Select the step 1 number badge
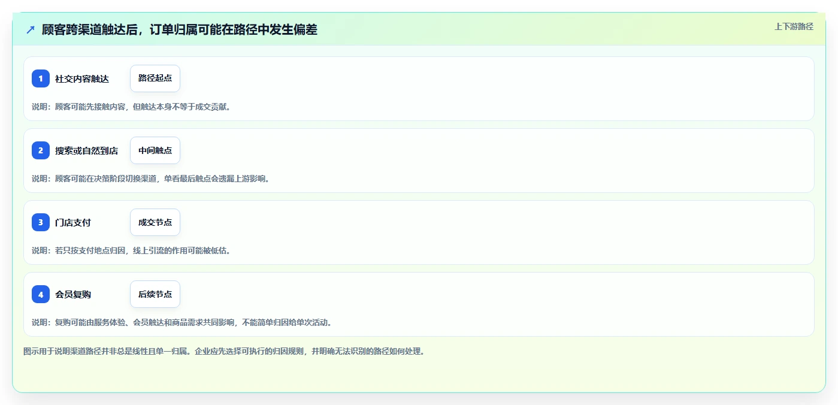The width and height of the screenshot is (838, 405). click(x=41, y=78)
